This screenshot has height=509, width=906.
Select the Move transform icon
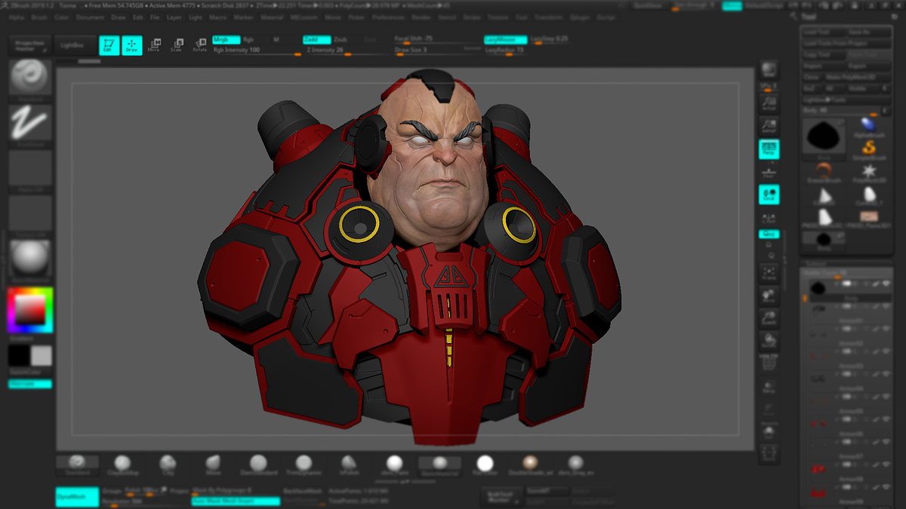(154, 45)
